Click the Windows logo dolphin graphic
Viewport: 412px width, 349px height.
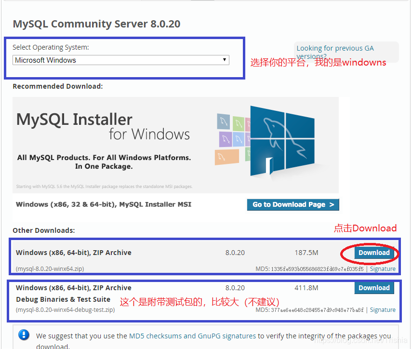[x=282, y=141]
